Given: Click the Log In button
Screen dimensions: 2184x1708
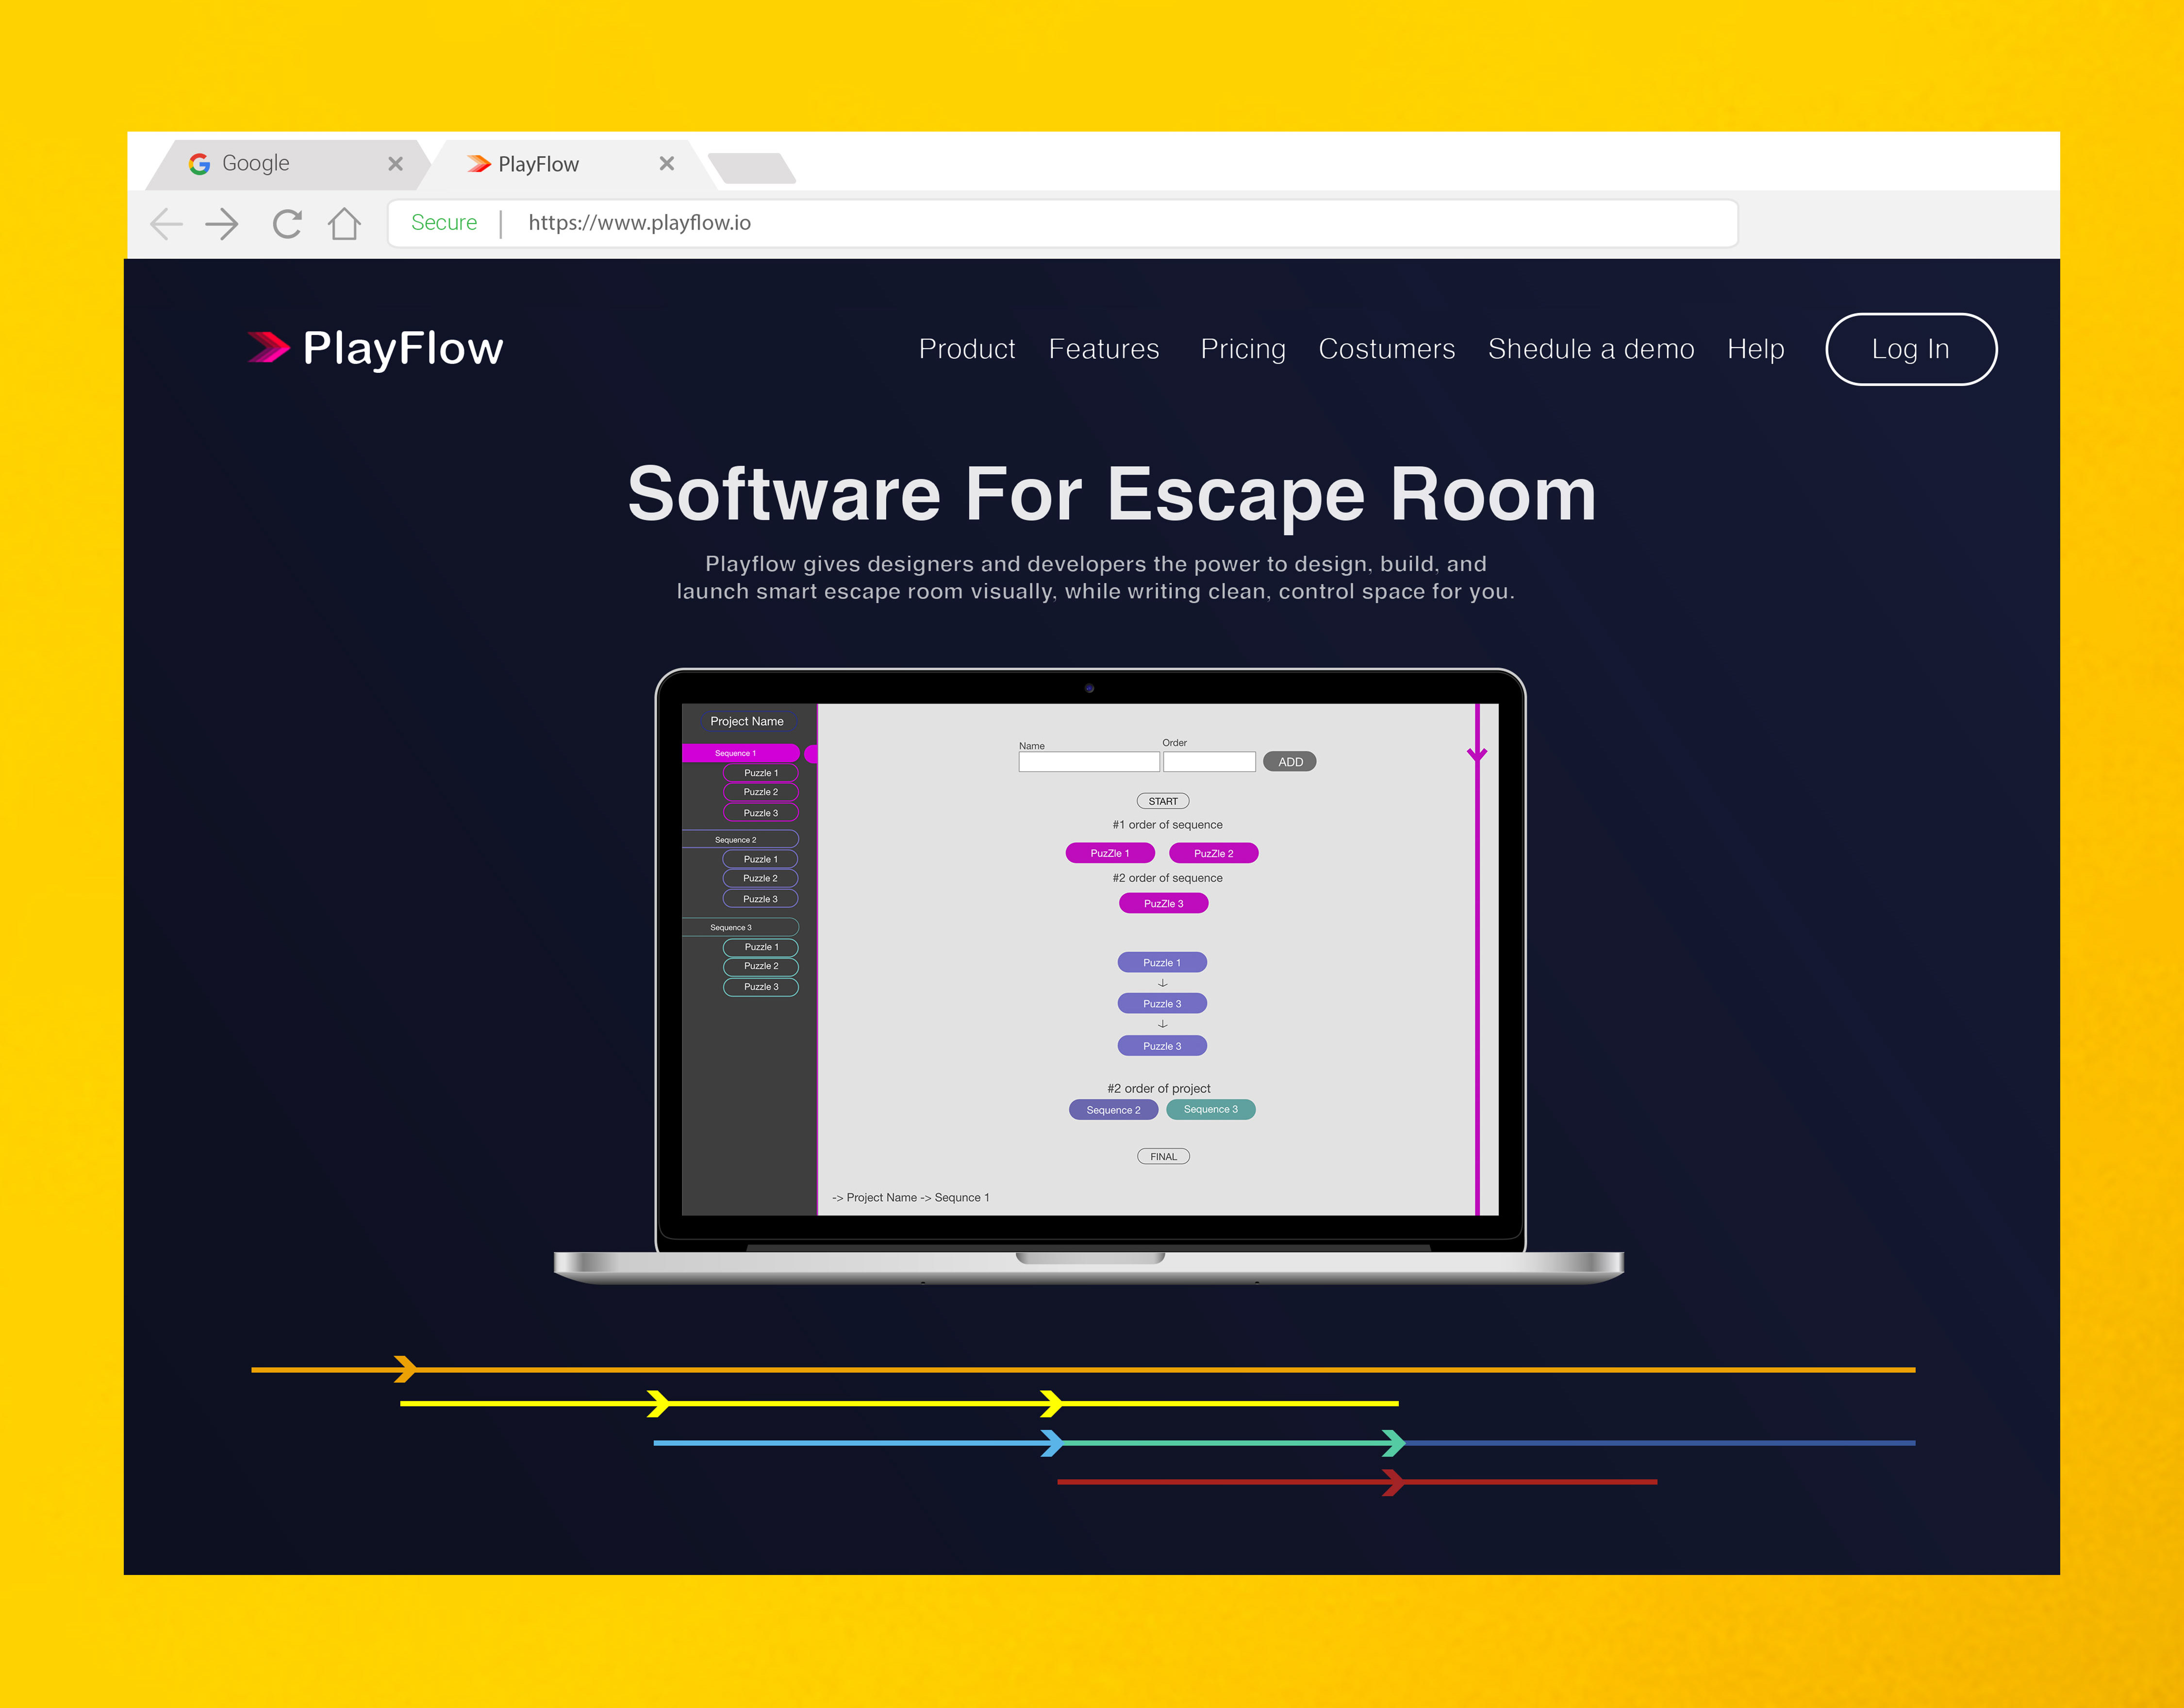Looking at the screenshot, I should 1911,349.
